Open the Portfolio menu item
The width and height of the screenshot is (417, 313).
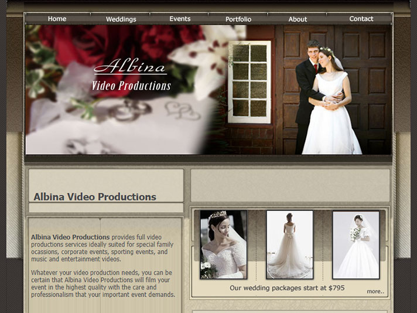tap(238, 19)
